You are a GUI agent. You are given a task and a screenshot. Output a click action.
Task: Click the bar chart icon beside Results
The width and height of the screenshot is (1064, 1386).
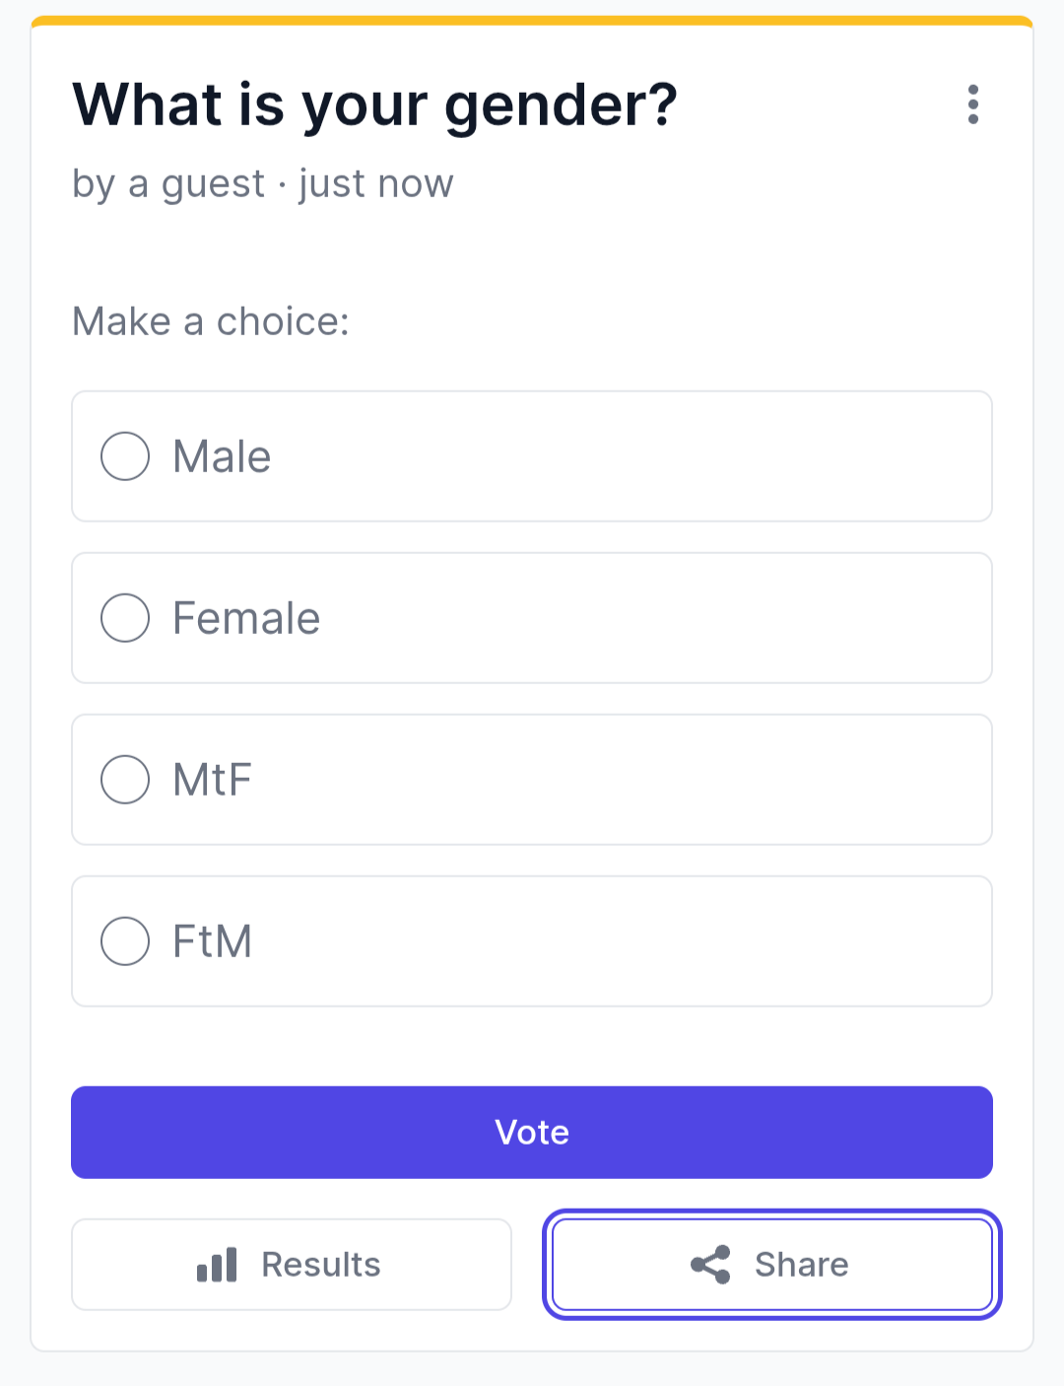[x=217, y=1264]
